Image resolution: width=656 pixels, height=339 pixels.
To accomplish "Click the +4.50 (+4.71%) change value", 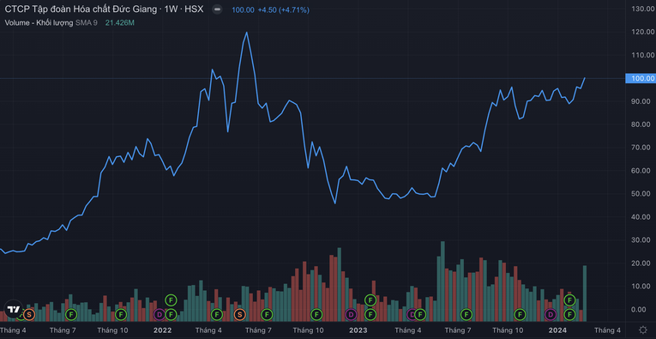I will tap(283, 10).
